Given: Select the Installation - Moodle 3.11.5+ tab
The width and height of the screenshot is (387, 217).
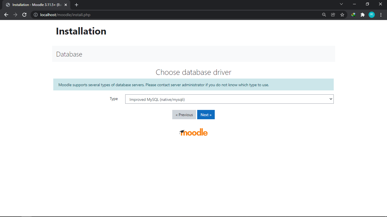Looking at the screenshot, I should click(x=37, y=5).
